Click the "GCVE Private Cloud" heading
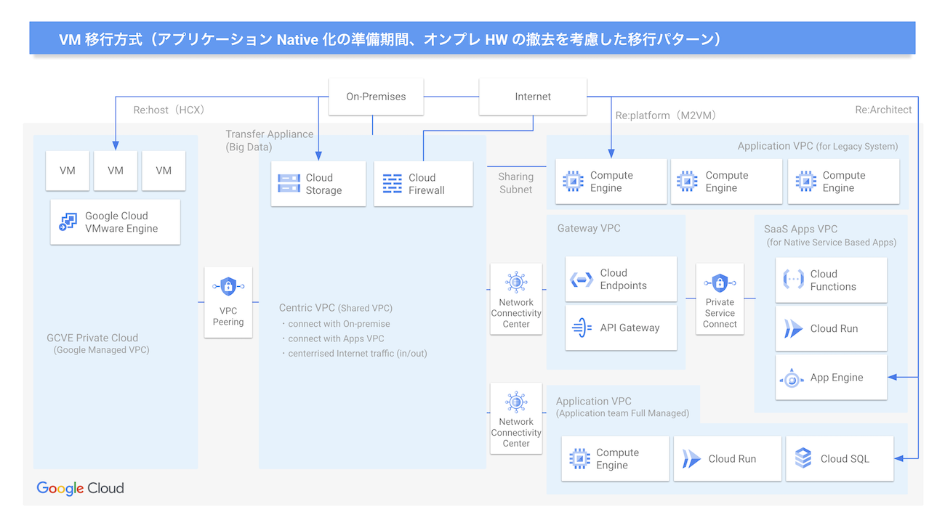The image size is (945, 520). tap(92, 338)
